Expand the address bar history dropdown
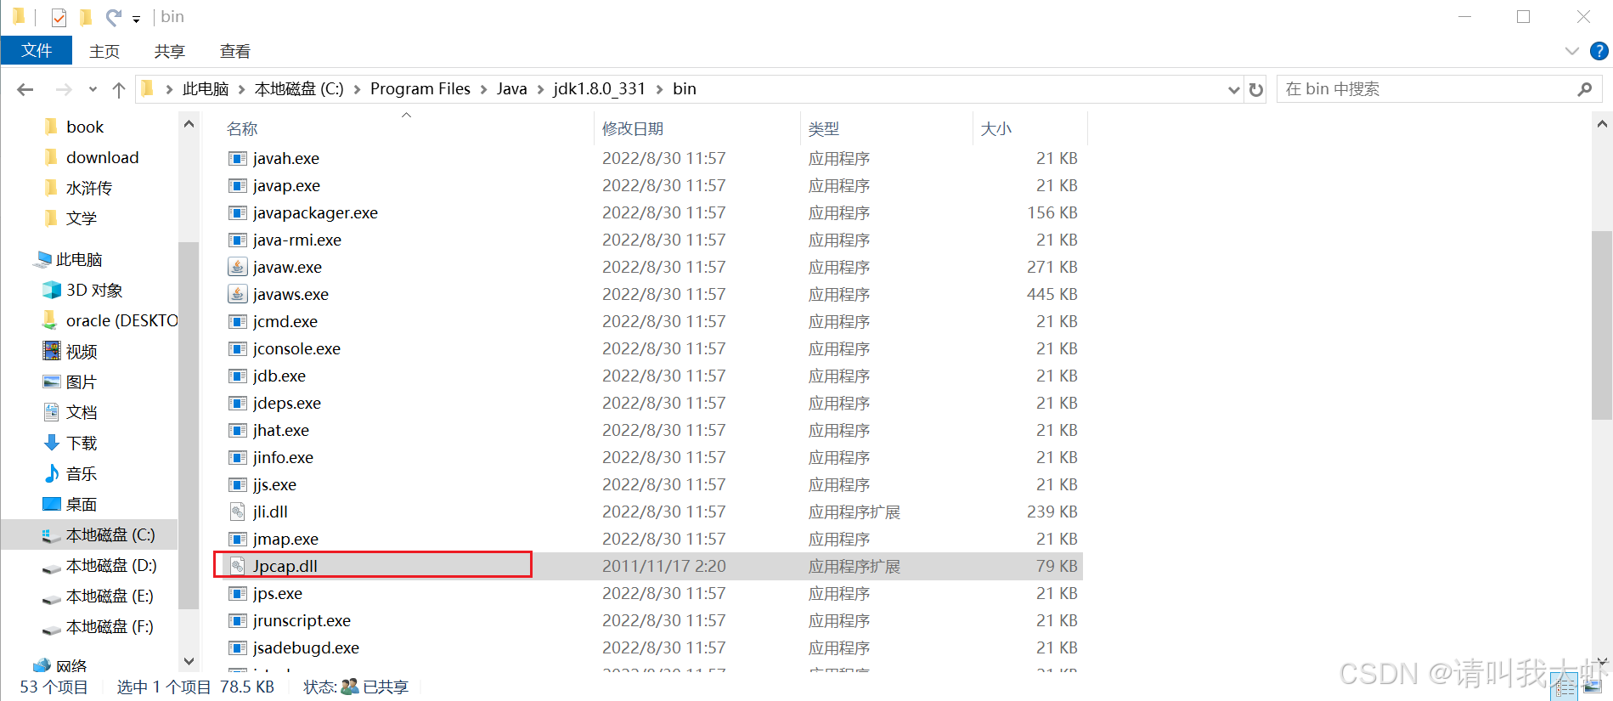This screenshot has height=701, width=1613. click(x=1233, y=89)
